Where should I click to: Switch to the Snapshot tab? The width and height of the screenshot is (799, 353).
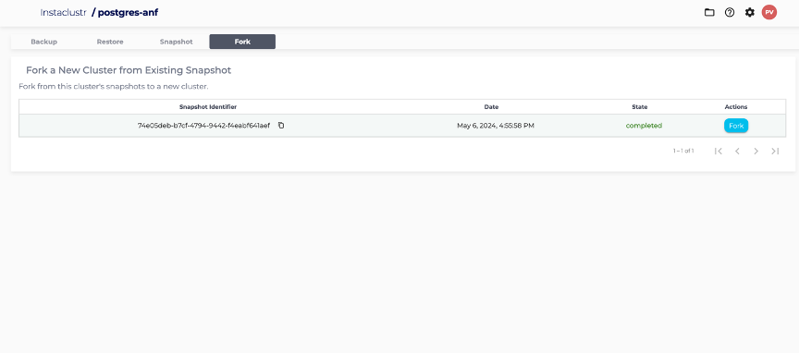click(177, 42)
